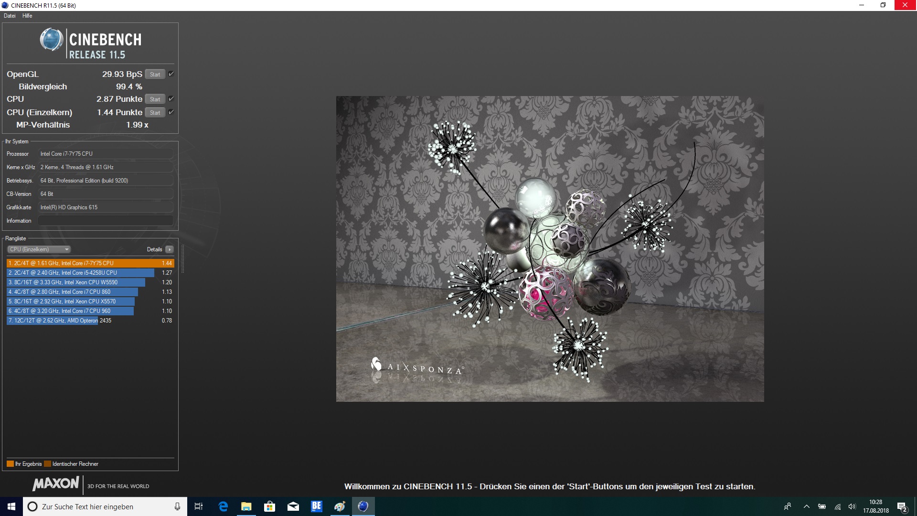Open Task View from the taskbar
The image size is (917, 516).
coord(199,506)
